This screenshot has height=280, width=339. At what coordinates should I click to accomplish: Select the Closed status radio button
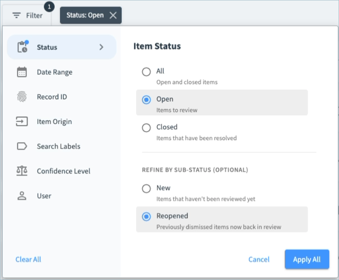pos(146,128)
